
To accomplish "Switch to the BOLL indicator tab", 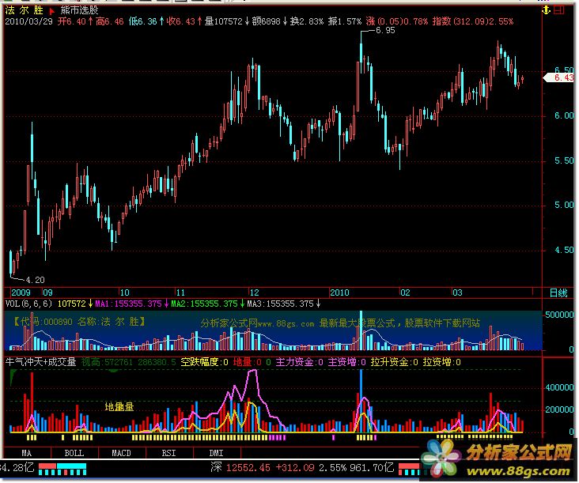I will click(74, 453).
